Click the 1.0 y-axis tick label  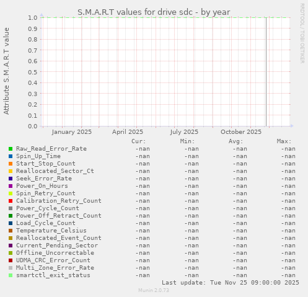tap(33, 17)
